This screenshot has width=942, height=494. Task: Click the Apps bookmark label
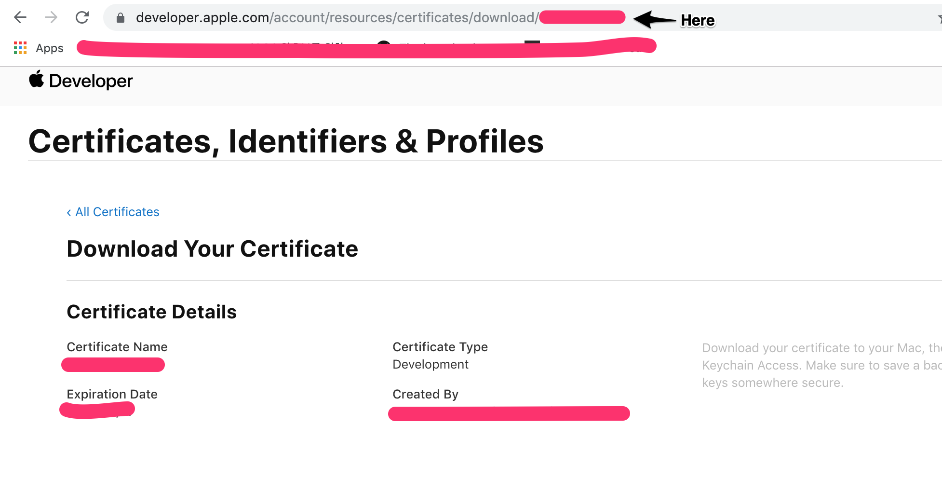pyautogui.click(x=50, y=48)
